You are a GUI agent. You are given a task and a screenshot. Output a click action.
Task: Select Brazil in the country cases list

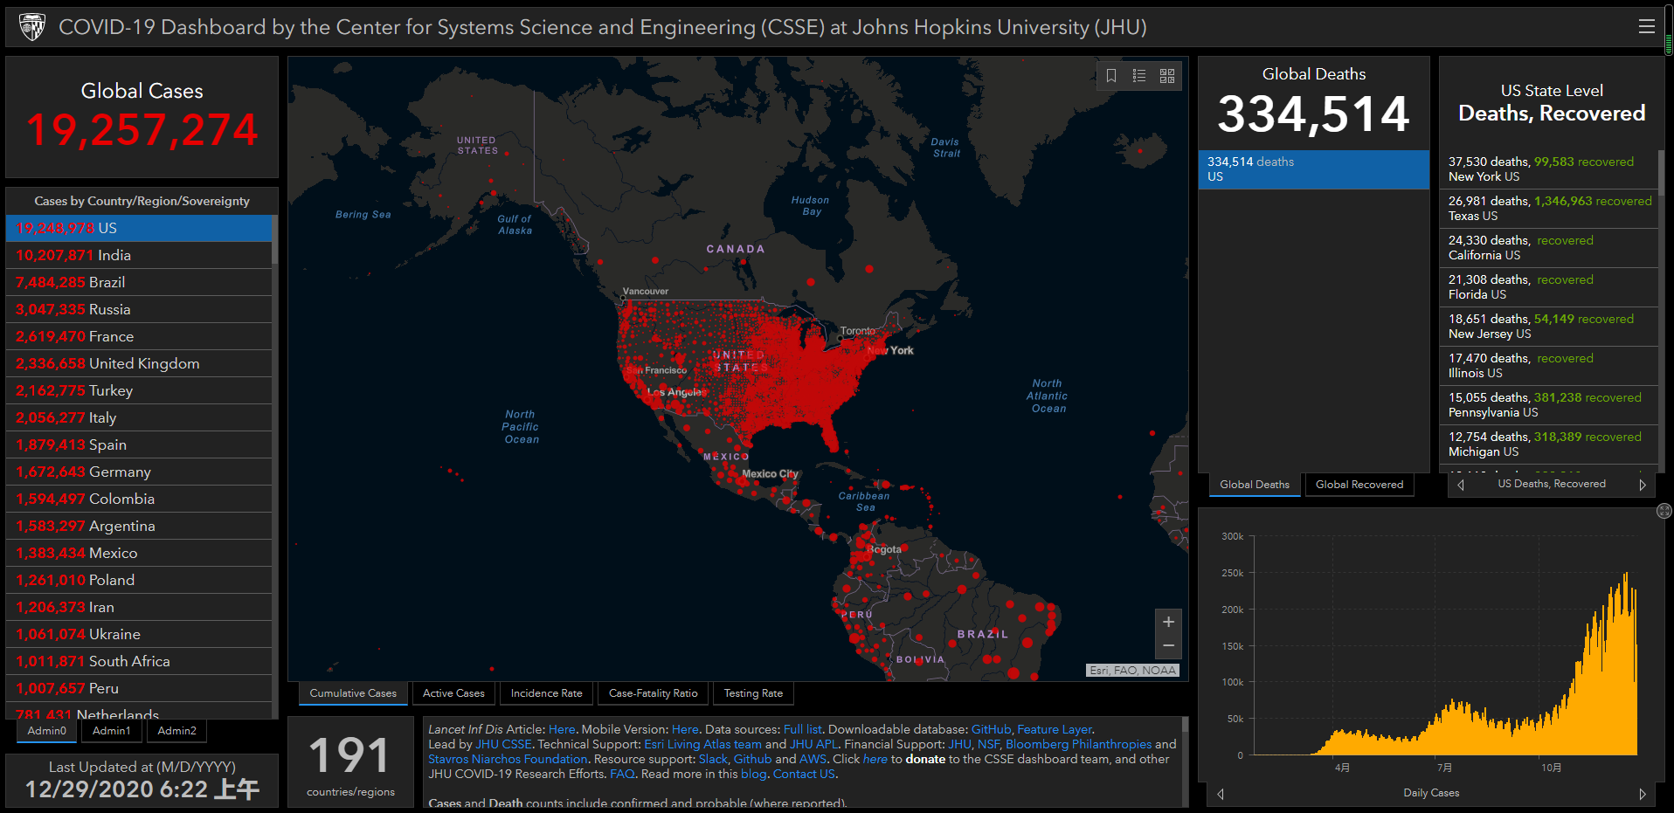point(139,282)
